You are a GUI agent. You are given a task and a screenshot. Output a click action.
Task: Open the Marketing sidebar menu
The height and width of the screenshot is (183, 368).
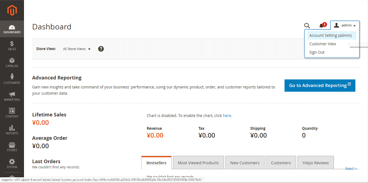12,96
